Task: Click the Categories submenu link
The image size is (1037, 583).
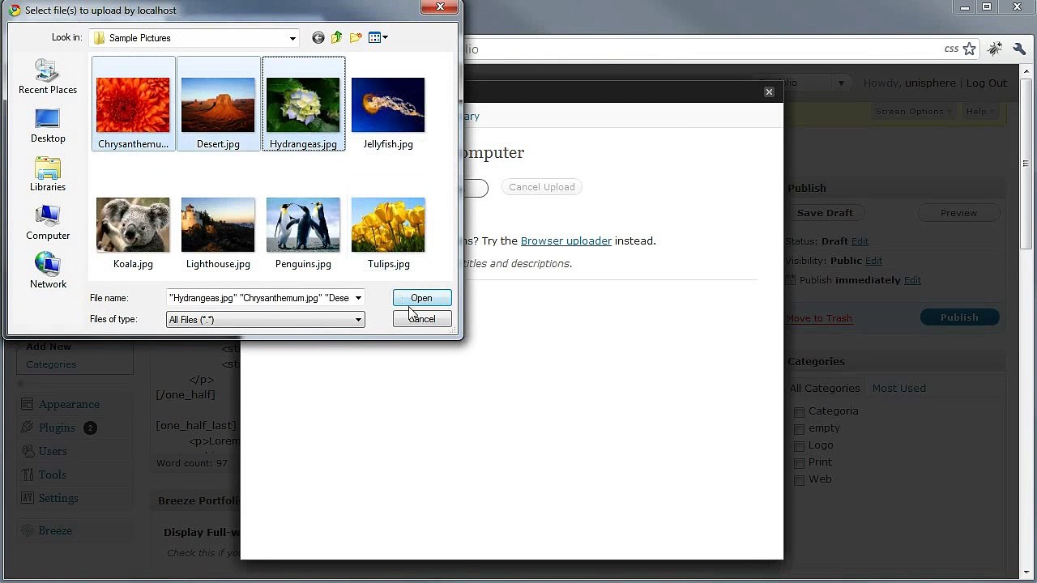Action: click(51, 364)
